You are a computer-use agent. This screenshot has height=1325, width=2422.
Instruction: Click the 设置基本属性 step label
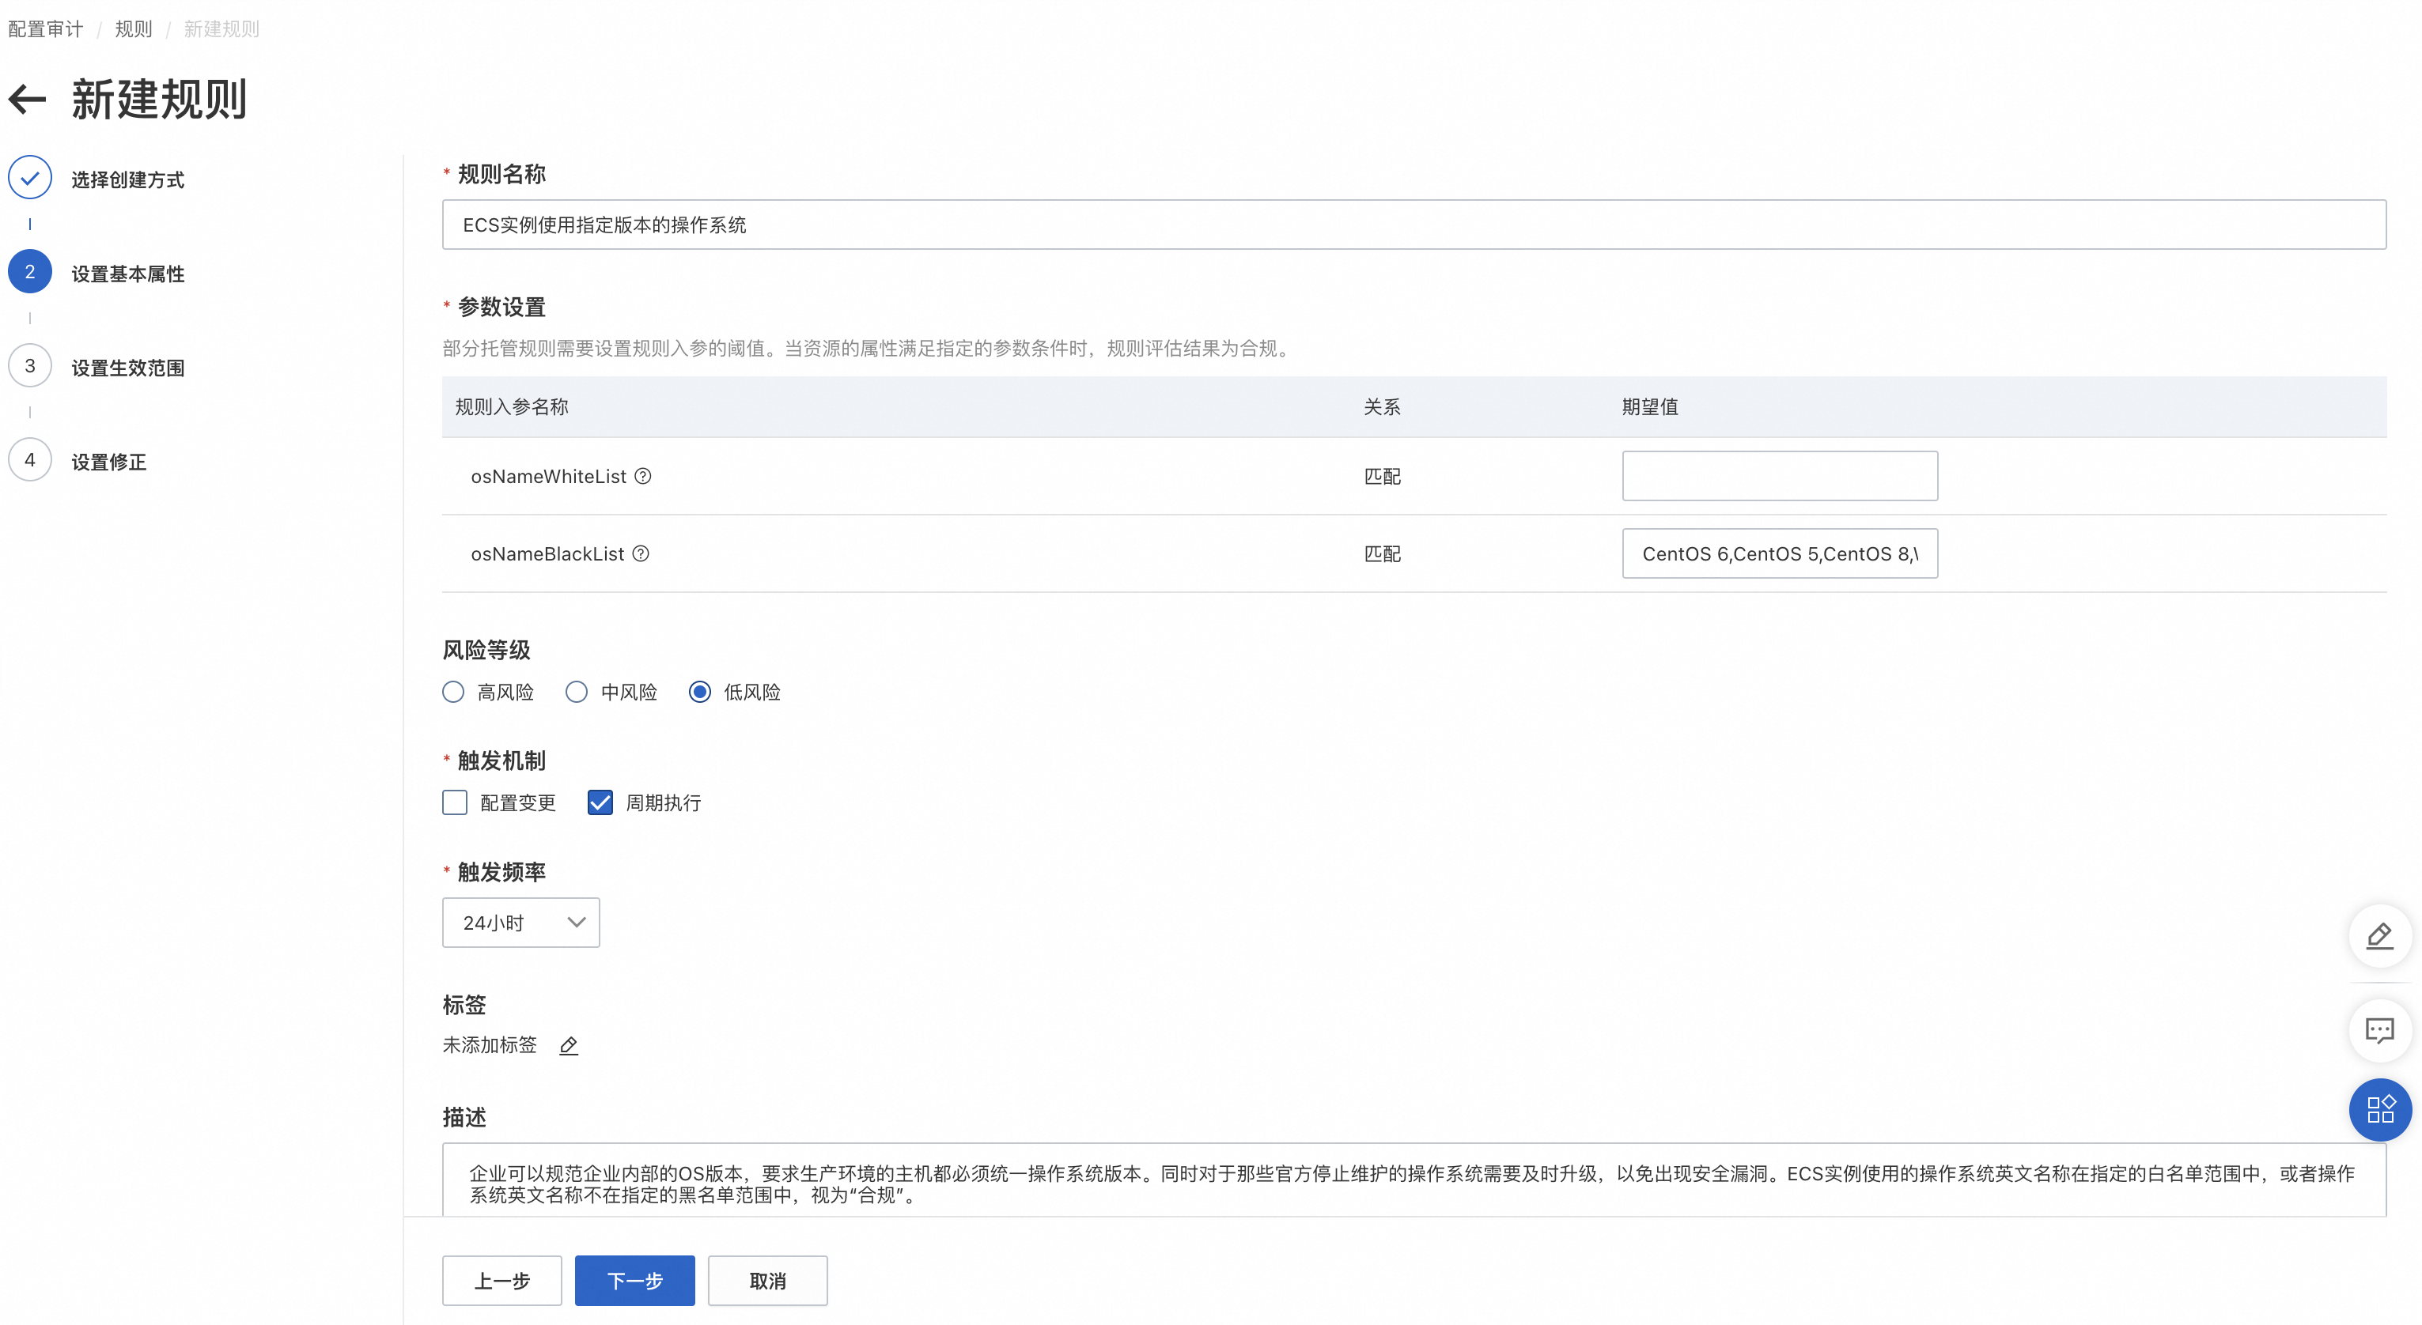(x=128, y=274)
